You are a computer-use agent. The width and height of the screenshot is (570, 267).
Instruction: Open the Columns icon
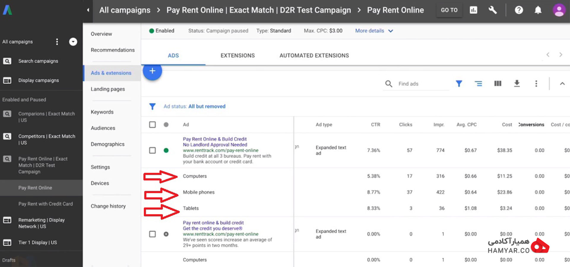[x=498, y=84]
